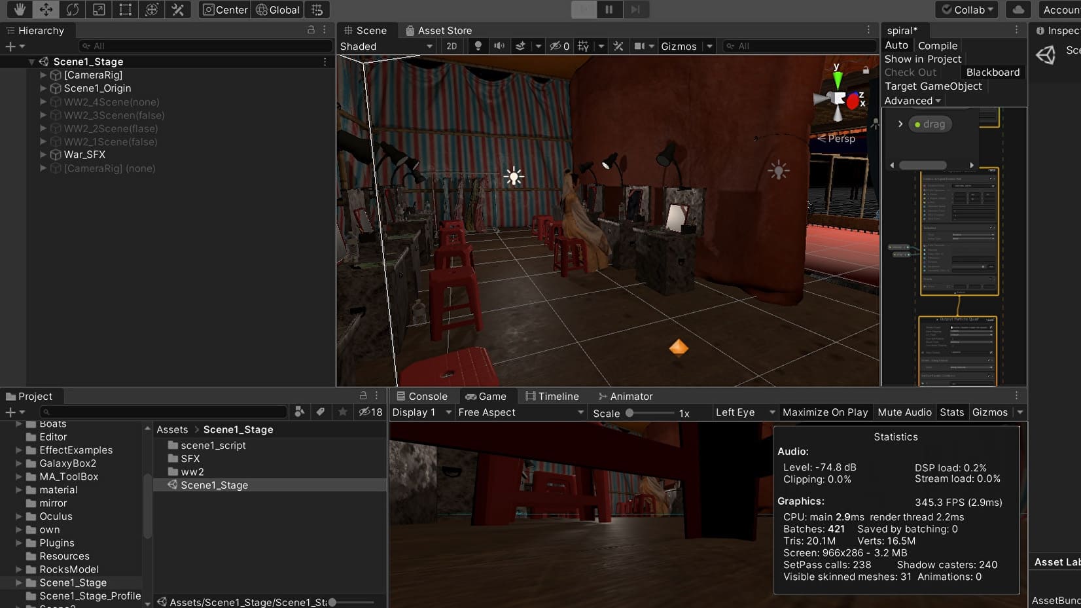Toggle hidden packages count in Project

[370, 412]
